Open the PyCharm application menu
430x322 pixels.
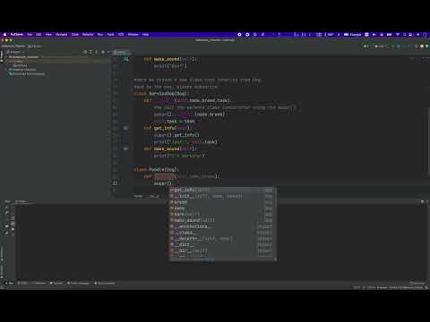tap(17, 35)
